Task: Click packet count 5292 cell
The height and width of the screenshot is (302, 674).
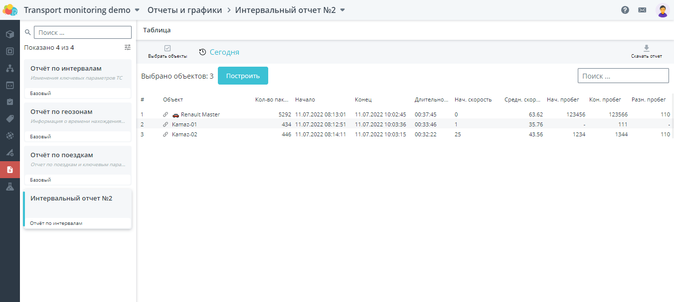Action: [x=285, y=114]
